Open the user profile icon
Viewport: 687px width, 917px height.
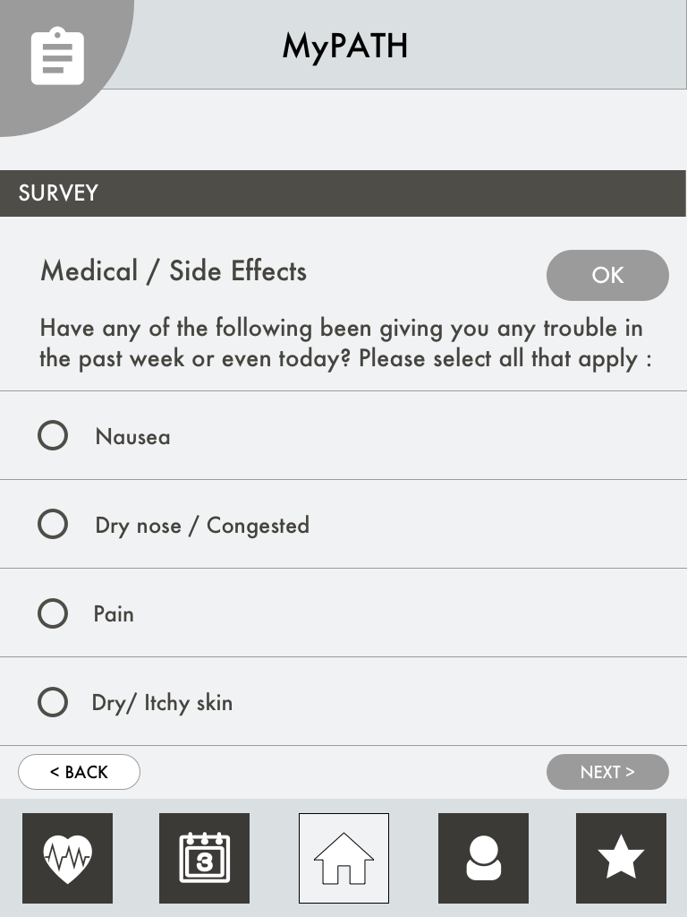[483, 858]
